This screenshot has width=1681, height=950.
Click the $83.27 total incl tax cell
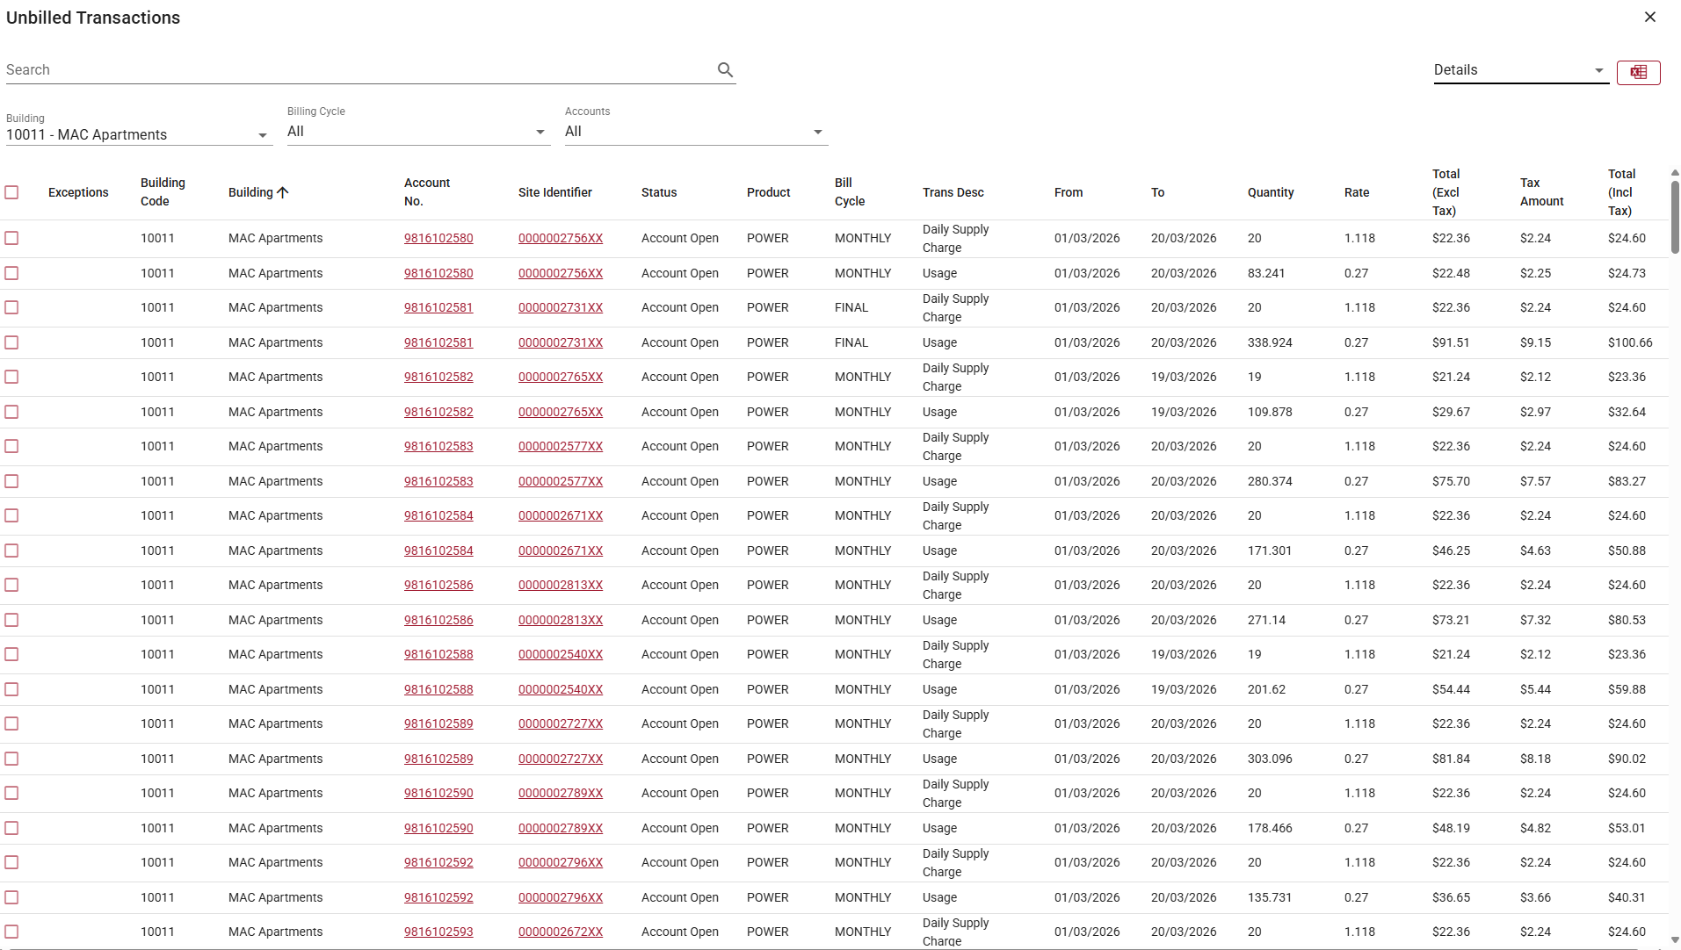(1627, 481)
